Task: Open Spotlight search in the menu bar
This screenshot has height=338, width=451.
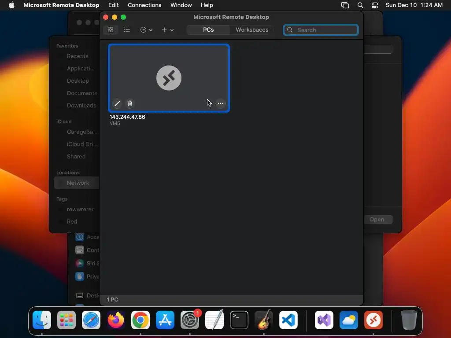Action: point(360,5)
